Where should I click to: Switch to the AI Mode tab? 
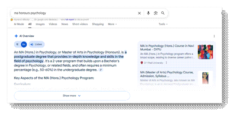coord(19,24)
